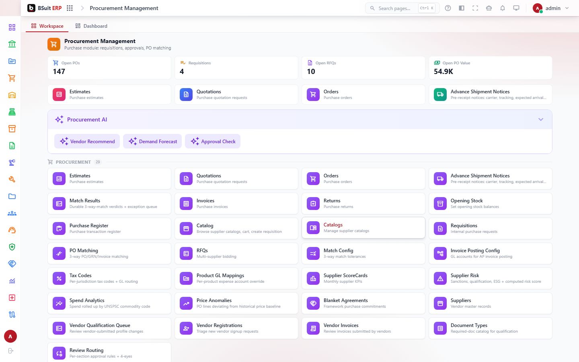Open the shield icon in left sidebar
The width and height of the screenshot is (579, 362).
tap(12, 247)
